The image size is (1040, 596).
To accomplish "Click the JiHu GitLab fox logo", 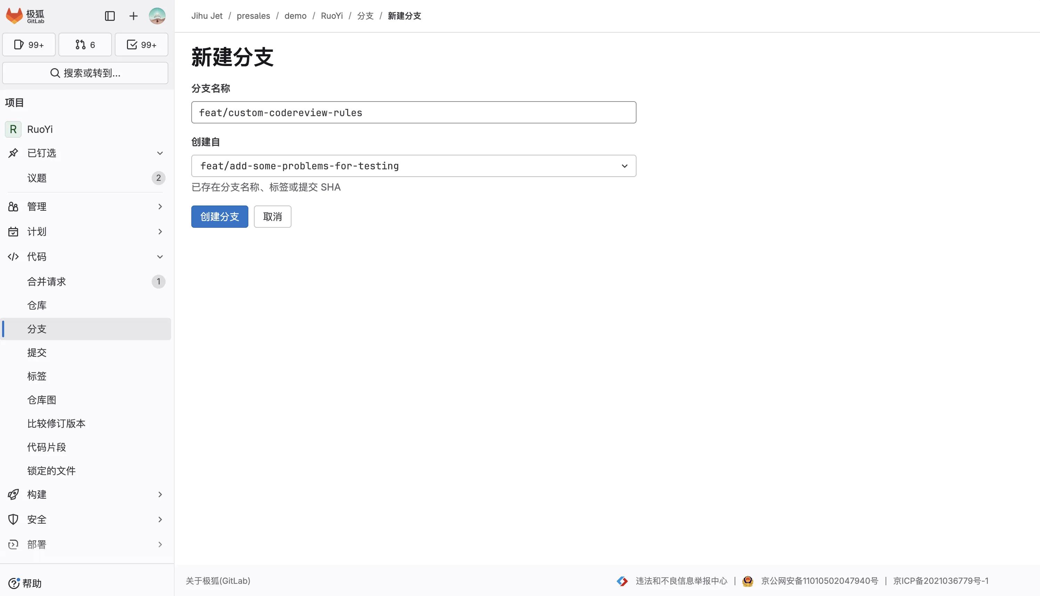I will [15, 16].
